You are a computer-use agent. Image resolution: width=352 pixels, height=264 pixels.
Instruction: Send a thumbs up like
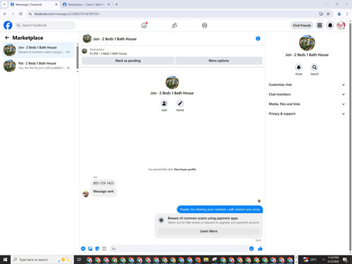click(260, 249)
